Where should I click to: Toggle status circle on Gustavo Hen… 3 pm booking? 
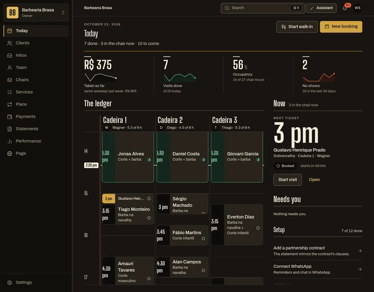[x=149, y=199]
